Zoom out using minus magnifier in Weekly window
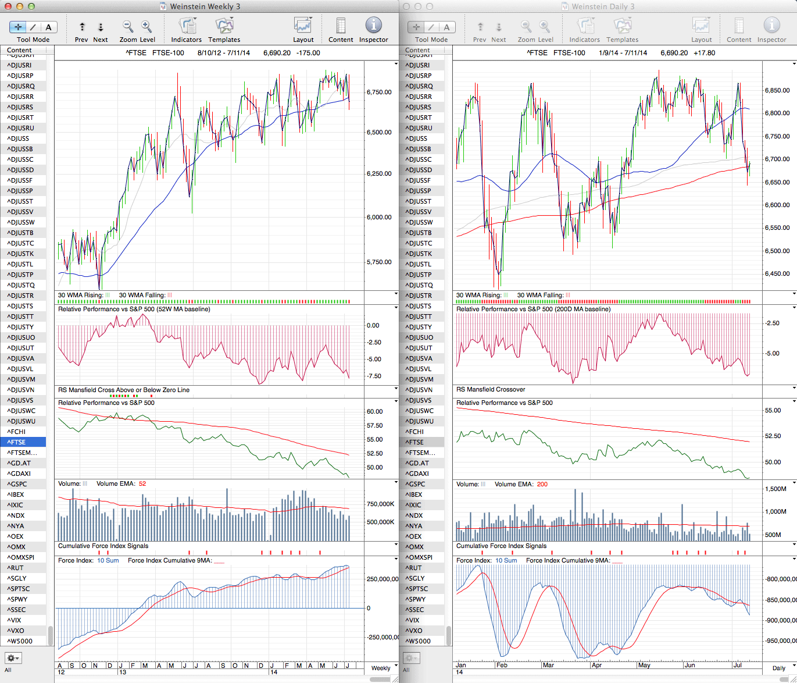The width and height of the screenshot is (797, 683). pyautogui.click(x=128, y=27)
